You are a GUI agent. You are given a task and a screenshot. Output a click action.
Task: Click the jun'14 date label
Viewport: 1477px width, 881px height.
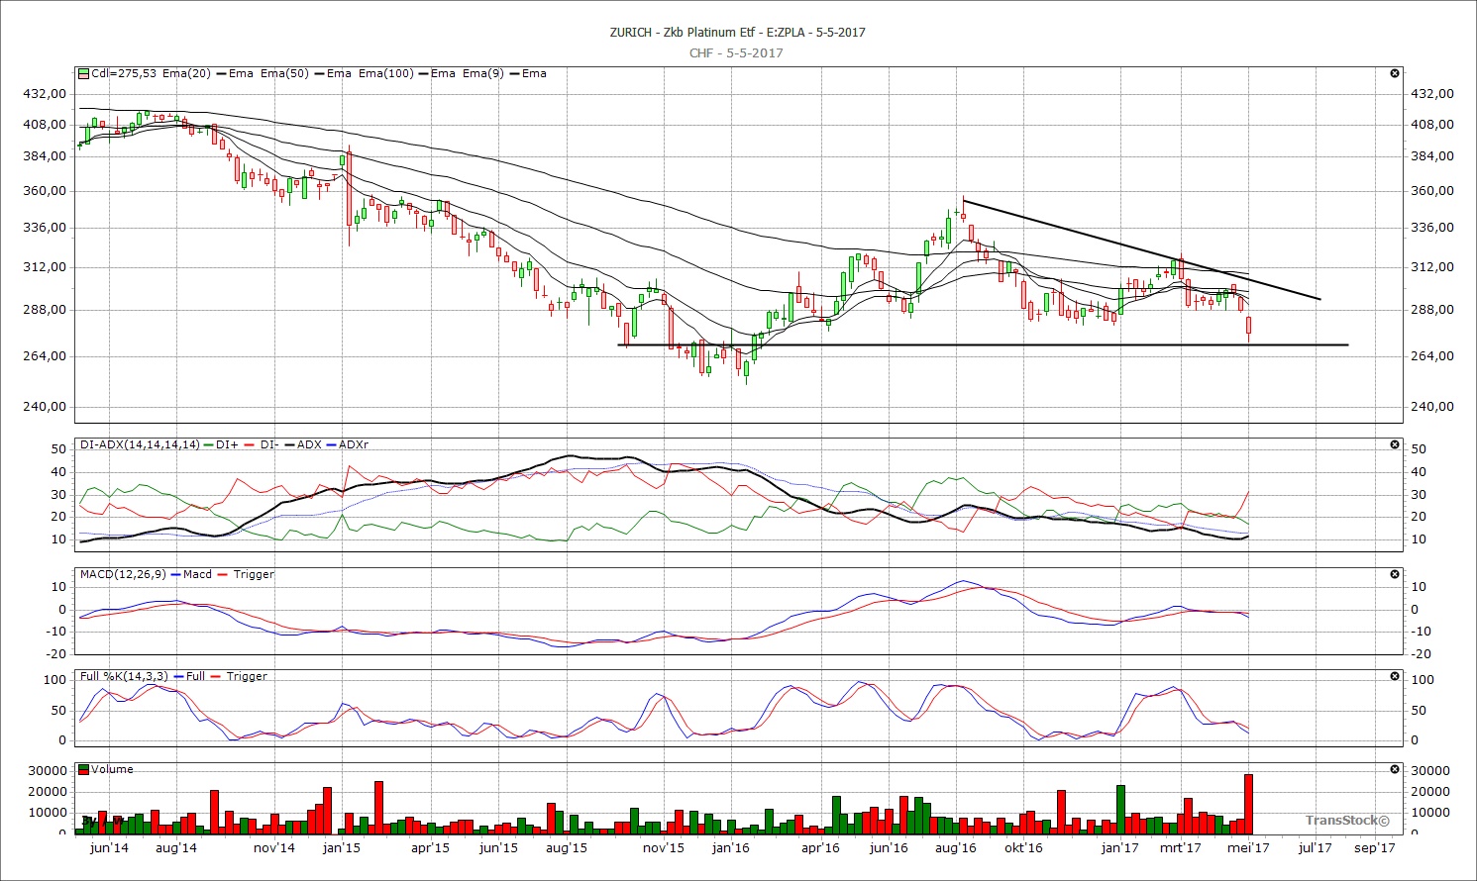pos(109,847)
